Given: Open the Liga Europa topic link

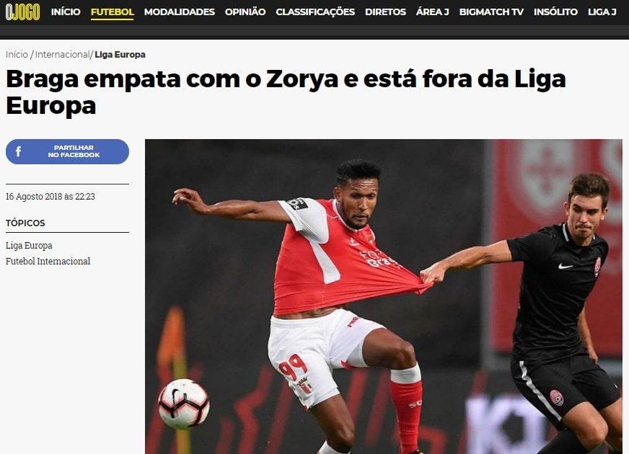Looking at the screenshot, I should pyautogui.click(x=29, y=245).
